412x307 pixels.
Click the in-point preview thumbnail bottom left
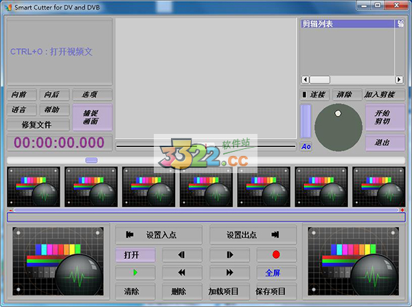coord(58,261)
